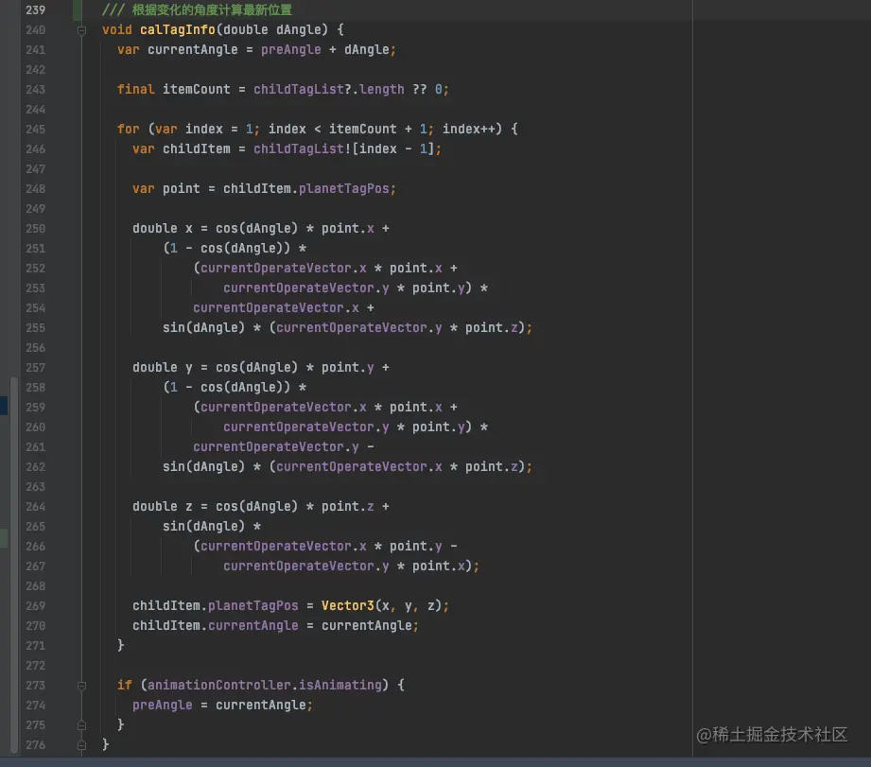Screen dimensions: 871x767
Task: Click the fold end marker at line 275
Action: click(81, 725)
